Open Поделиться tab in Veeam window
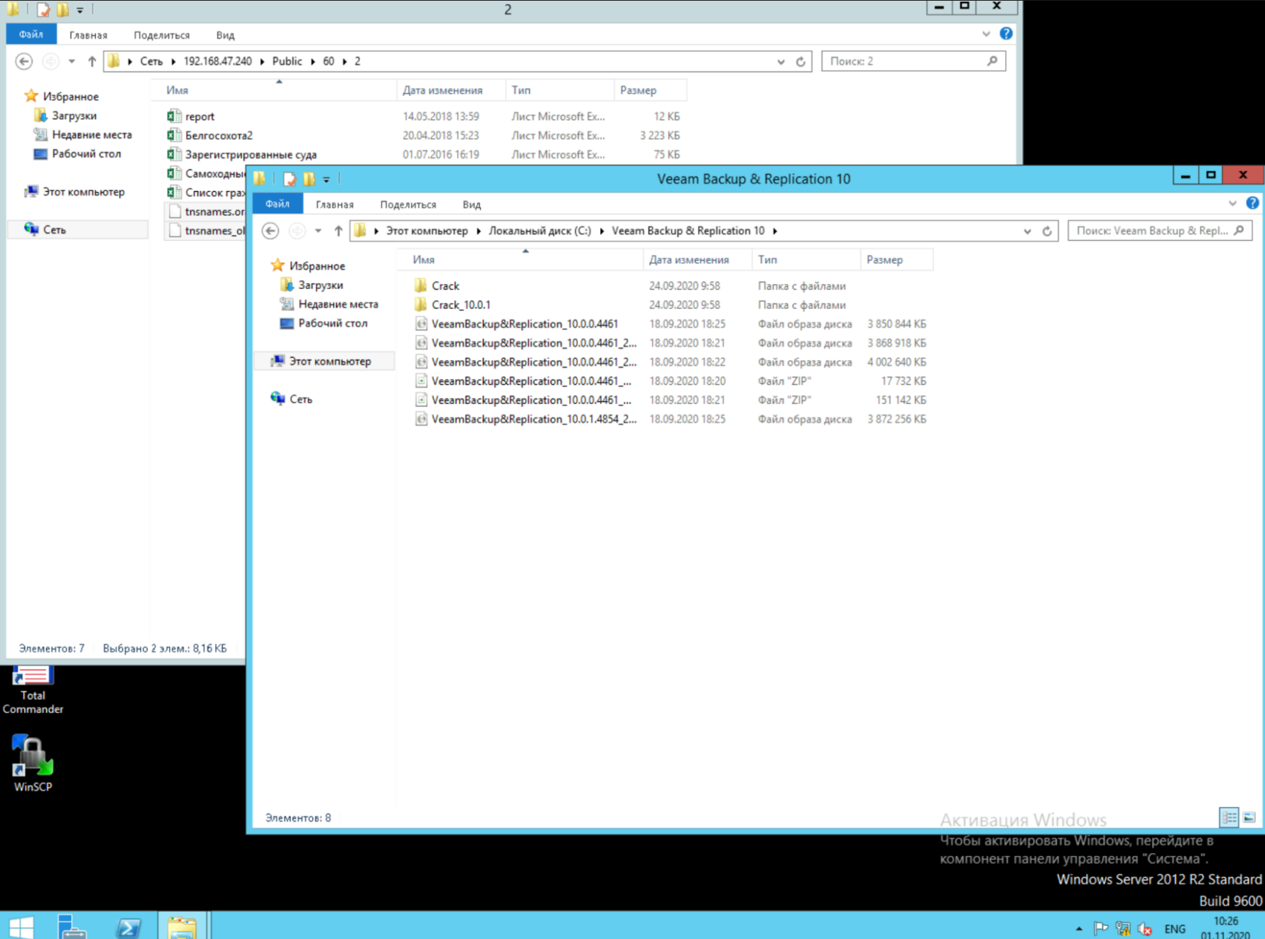 coord(408,205)
